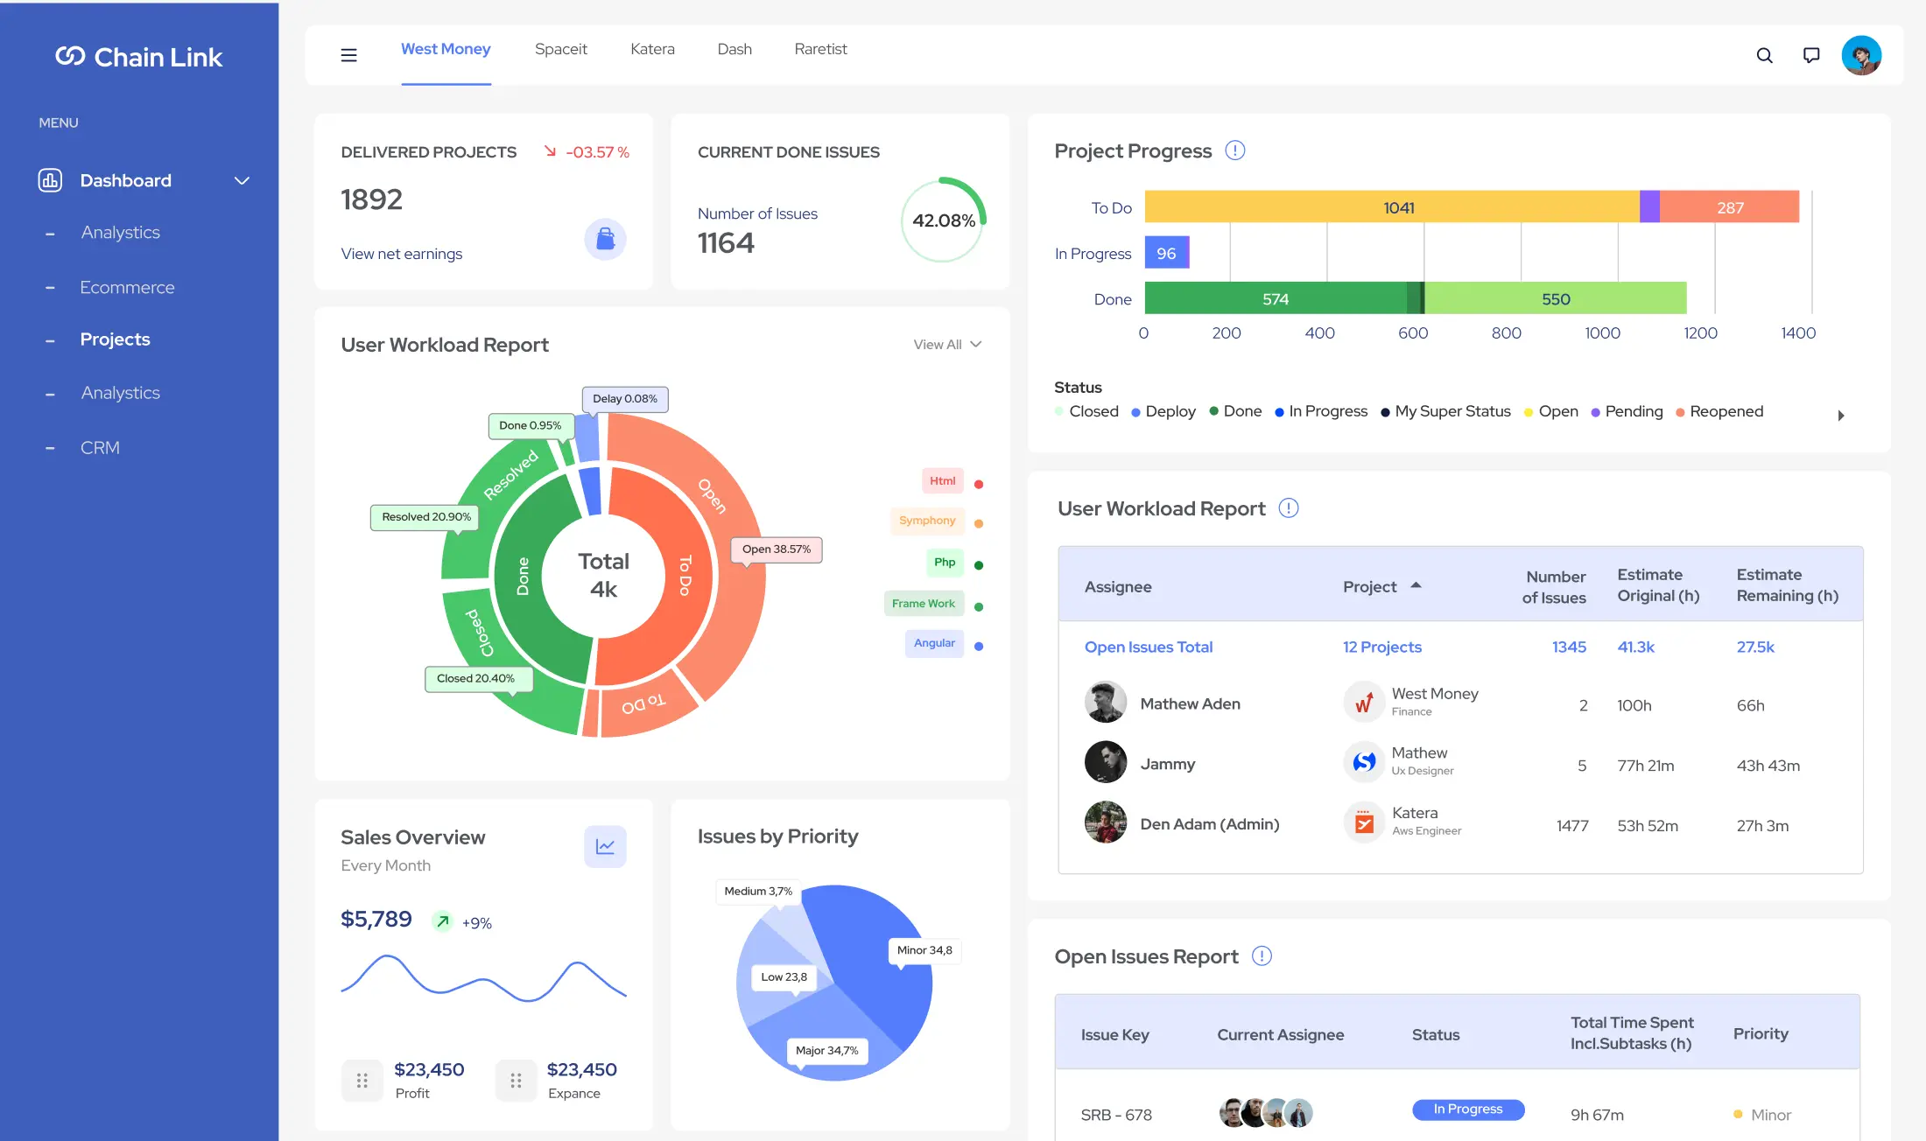Open the View All dropdown
Image resolution: width=1926 pixels, height=1141 pixels.
[x=947, y=345]
